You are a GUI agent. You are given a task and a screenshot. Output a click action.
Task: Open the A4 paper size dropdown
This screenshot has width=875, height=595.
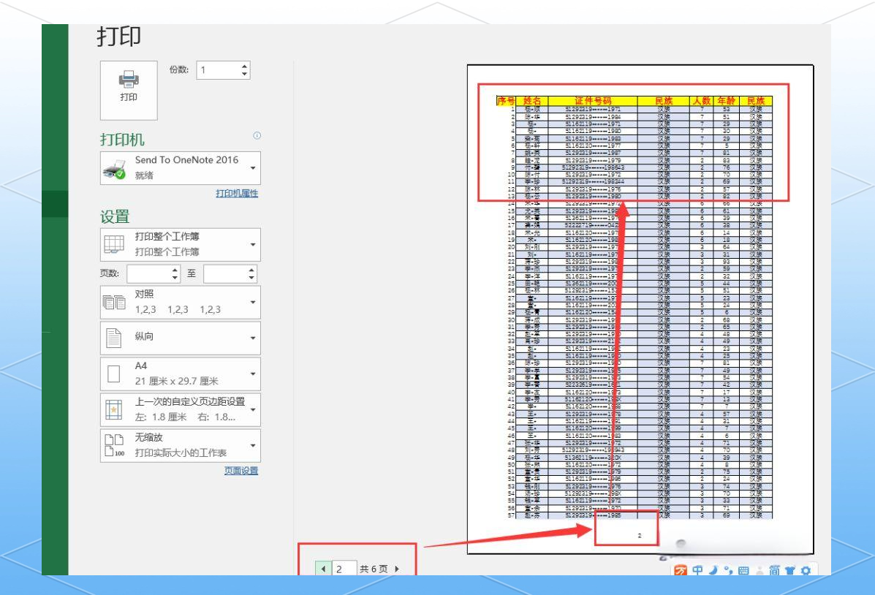[x=181, y=374]
